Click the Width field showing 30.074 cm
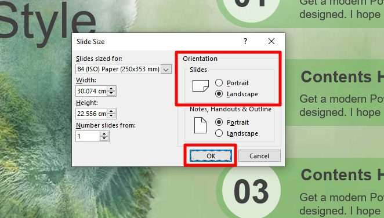 [91, 91]
